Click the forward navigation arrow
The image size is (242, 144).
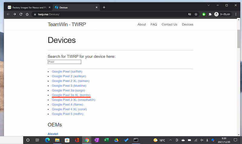(x=15, y=14)
